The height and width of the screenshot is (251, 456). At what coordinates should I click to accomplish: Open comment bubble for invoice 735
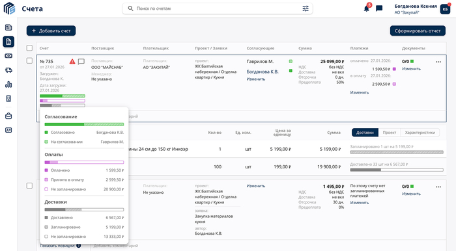click(x=81, y=62)
